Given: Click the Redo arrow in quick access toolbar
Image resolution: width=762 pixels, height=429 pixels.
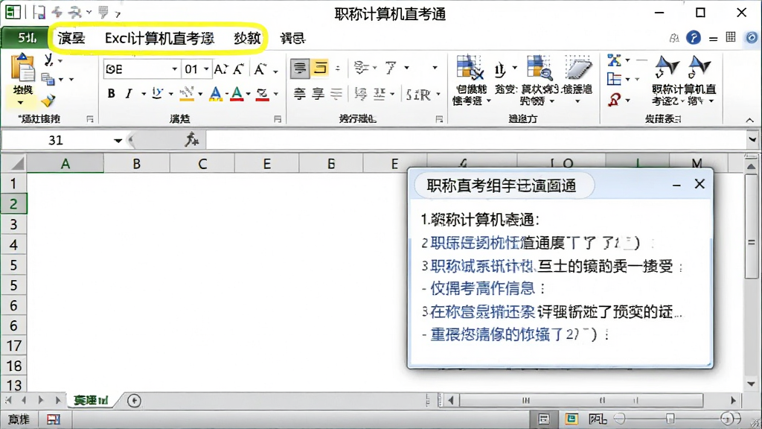Looking at the screenshot, I should click(x=75, y=12).
